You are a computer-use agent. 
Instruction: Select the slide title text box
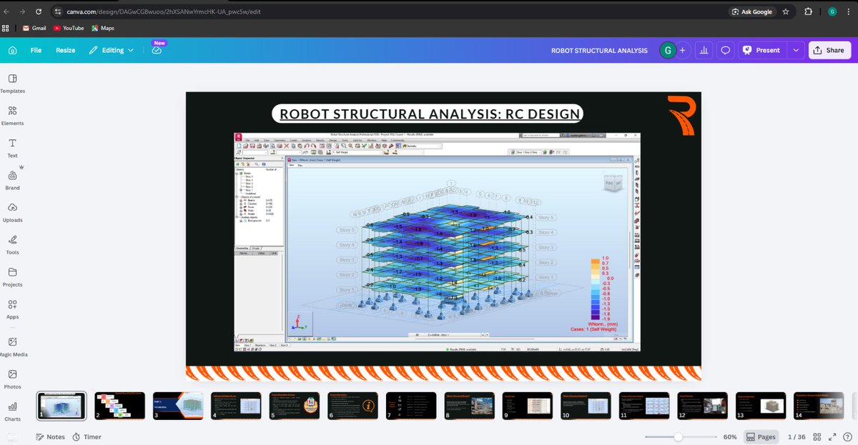coord(430,114)
